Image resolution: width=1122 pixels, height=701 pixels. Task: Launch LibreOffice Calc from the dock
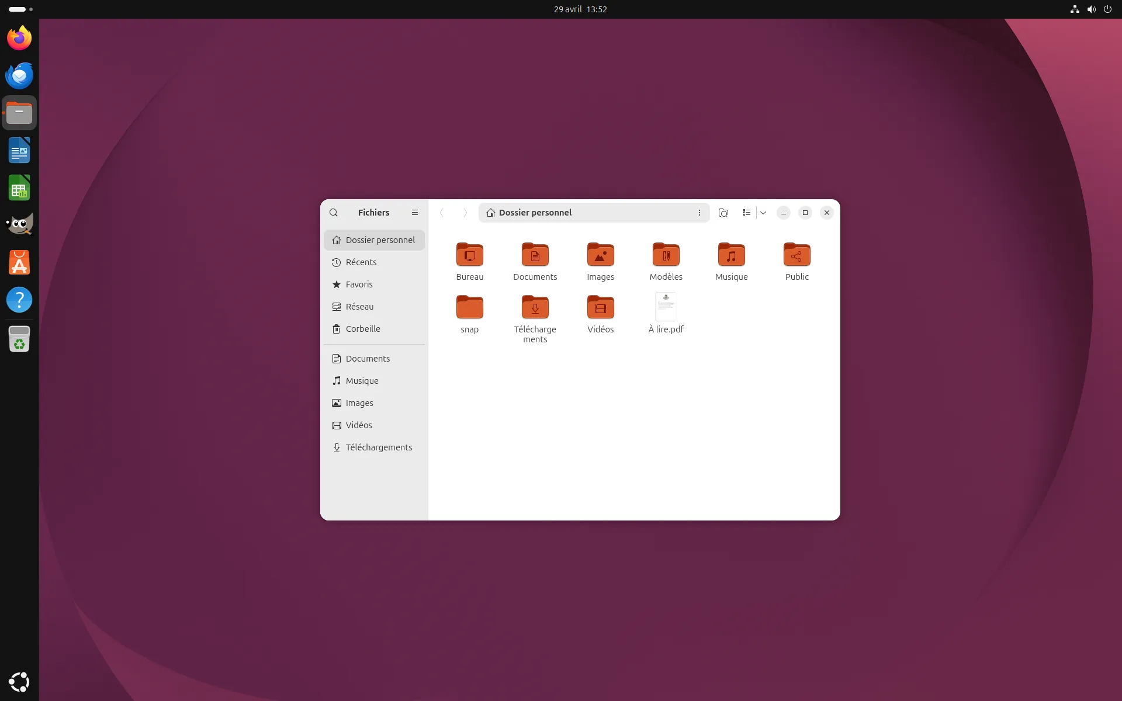[19, 188]
